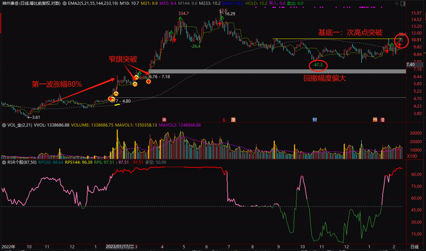Toggle the side panel icon at the chart's top right
This screenshot has height=251, width=426.
(x=403, y=4)
